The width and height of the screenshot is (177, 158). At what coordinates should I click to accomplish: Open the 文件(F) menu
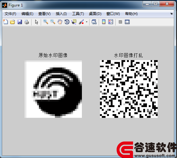coord(10,14)
